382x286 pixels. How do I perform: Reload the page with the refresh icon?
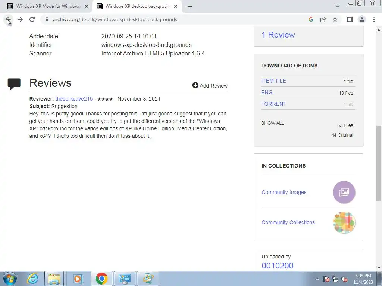click(x=32, y=19)
